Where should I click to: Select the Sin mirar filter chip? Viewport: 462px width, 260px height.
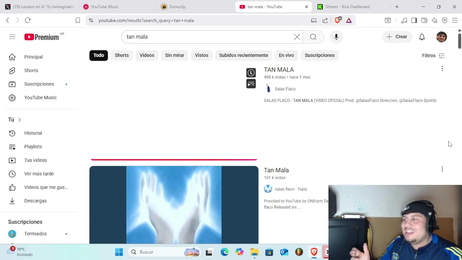pos(174,55)
